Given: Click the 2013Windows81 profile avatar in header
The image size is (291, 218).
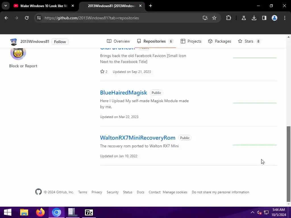Looking at the screenshot, I should (x=14, y=42).
